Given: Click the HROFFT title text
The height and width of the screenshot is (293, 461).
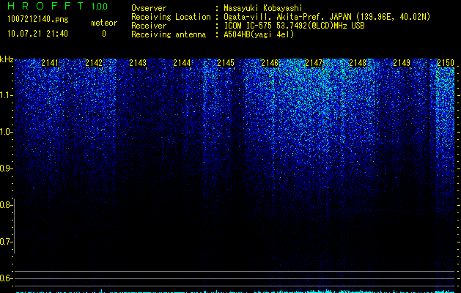Looking at the screenshot, I should click(x=46, y=6).
